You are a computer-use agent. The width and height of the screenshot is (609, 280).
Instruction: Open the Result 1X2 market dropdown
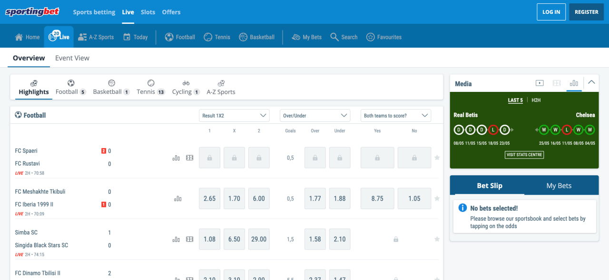click(x=234, y=116)
